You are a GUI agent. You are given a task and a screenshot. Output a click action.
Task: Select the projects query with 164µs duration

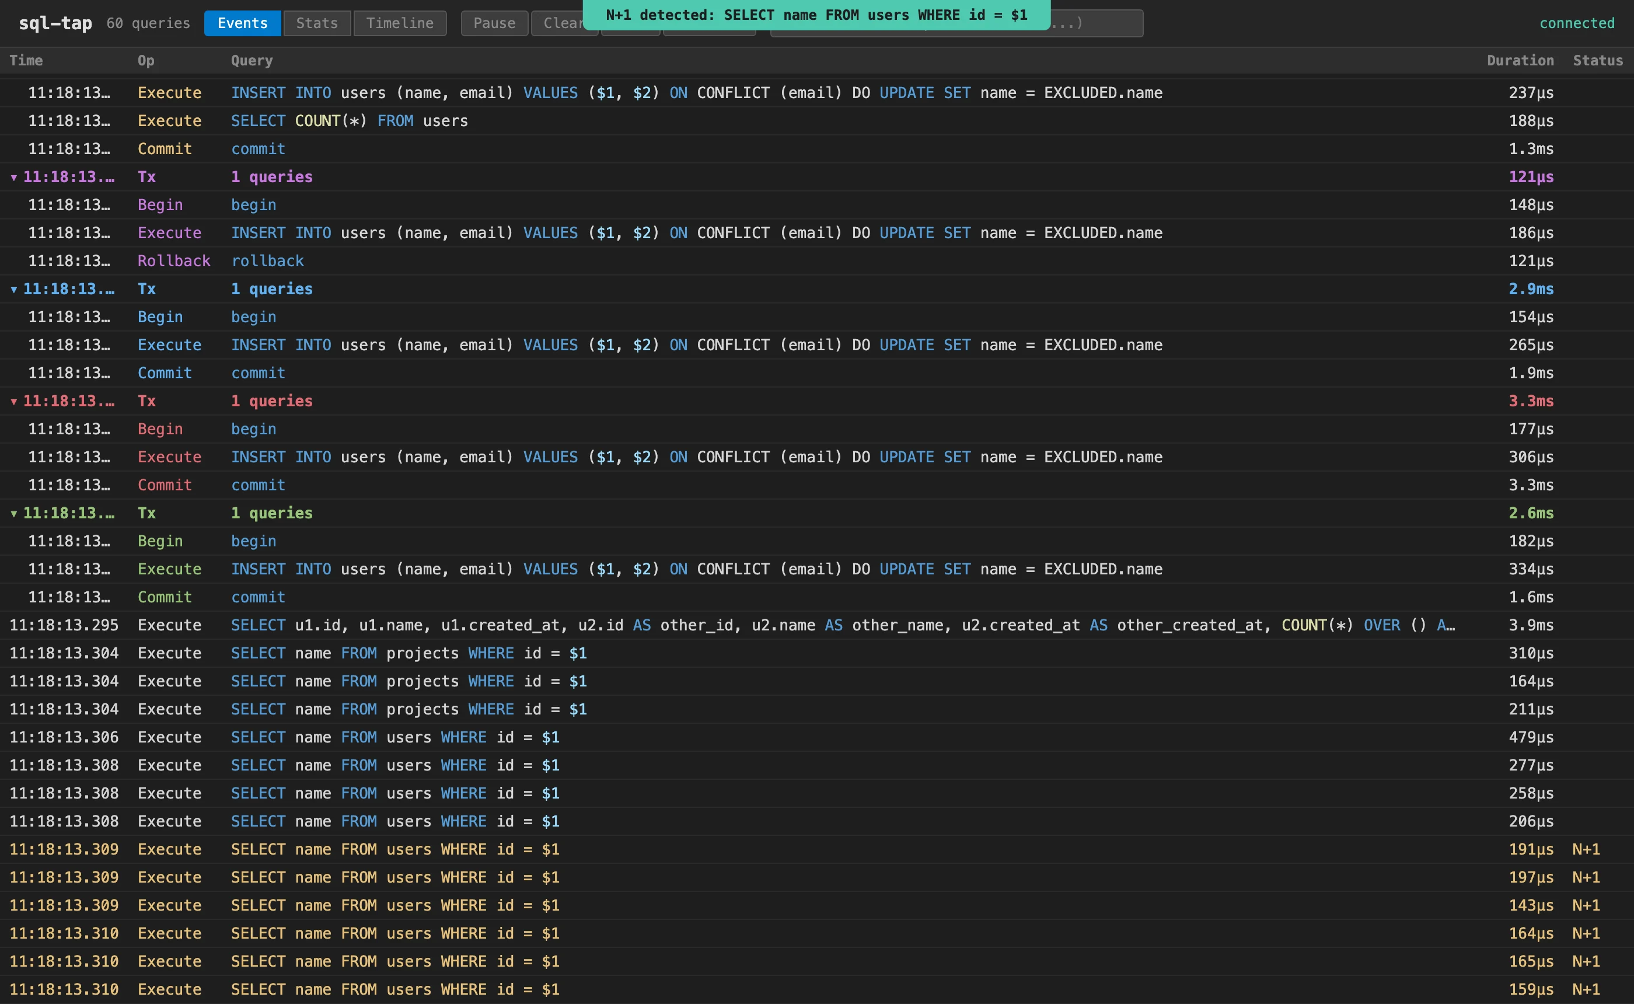(x=817, y=681)
